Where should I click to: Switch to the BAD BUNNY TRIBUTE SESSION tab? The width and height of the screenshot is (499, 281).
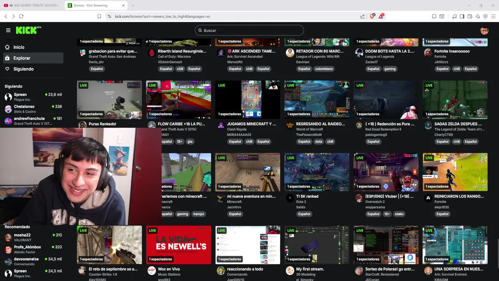click(32, 5)
